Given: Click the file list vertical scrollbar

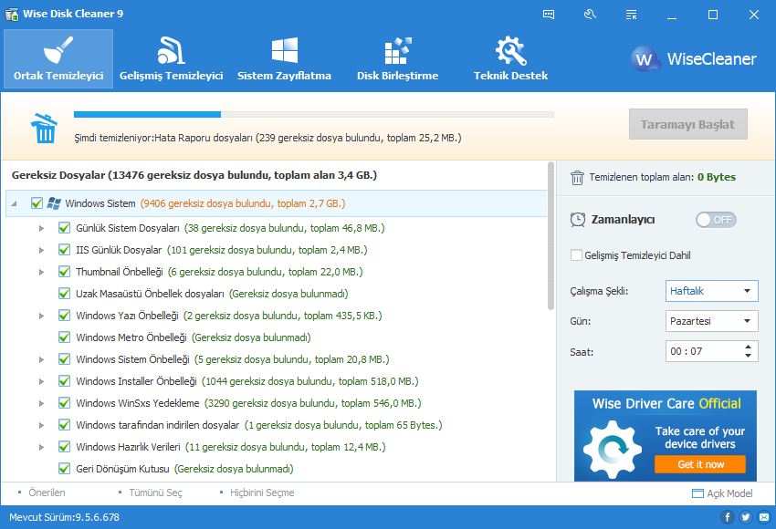Looking at the screenshot, I should 551,236.
